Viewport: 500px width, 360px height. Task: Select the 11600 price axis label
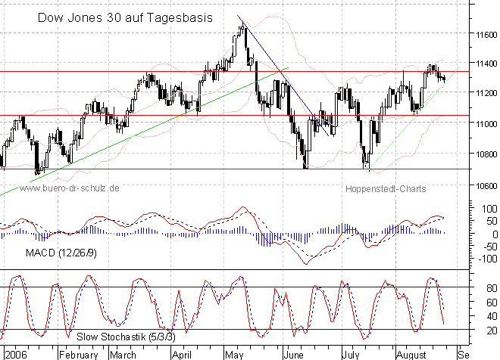[x=486, y=35]
